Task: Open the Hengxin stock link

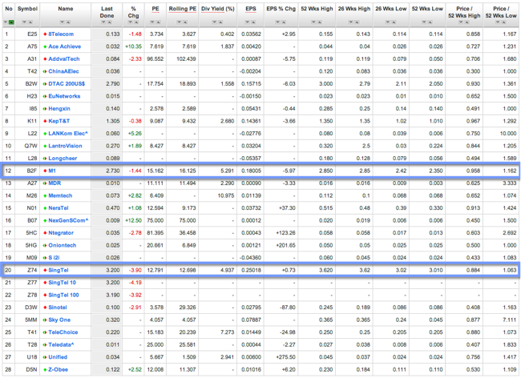Action: pyautogui.click(x=59, y=109)
